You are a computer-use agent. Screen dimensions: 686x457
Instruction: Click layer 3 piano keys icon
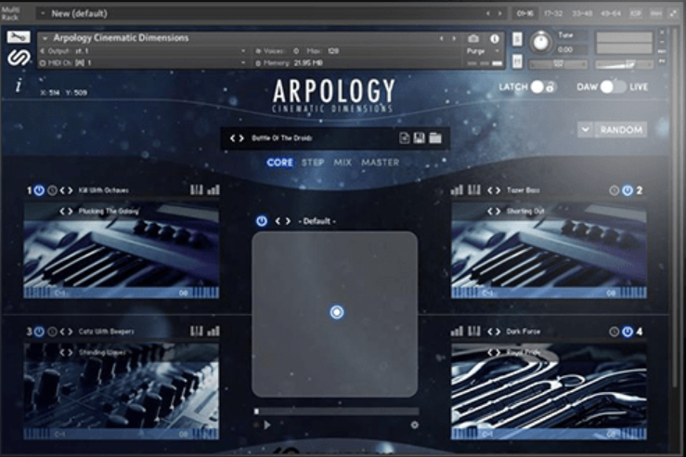click(x=197, y=331)
